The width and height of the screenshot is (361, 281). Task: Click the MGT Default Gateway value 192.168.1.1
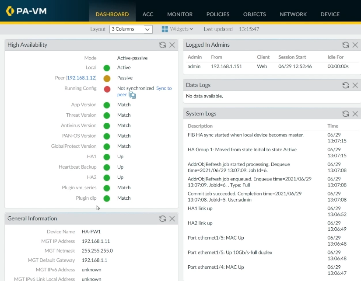[95, 260]
